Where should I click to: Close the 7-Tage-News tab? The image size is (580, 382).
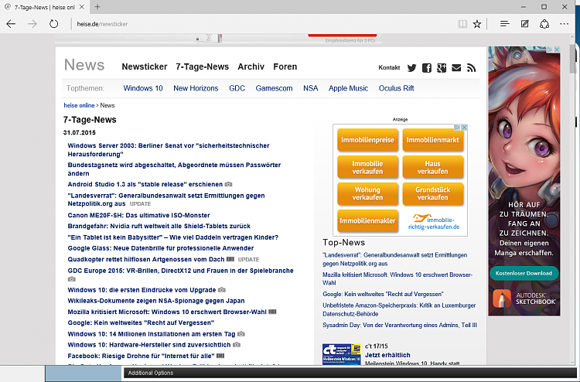coord(82,7)
